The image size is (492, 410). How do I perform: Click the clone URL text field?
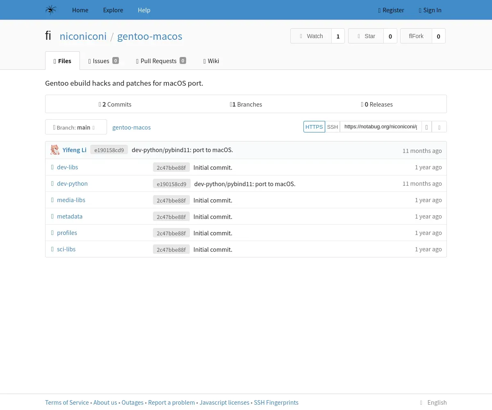[x=381, y=127]
